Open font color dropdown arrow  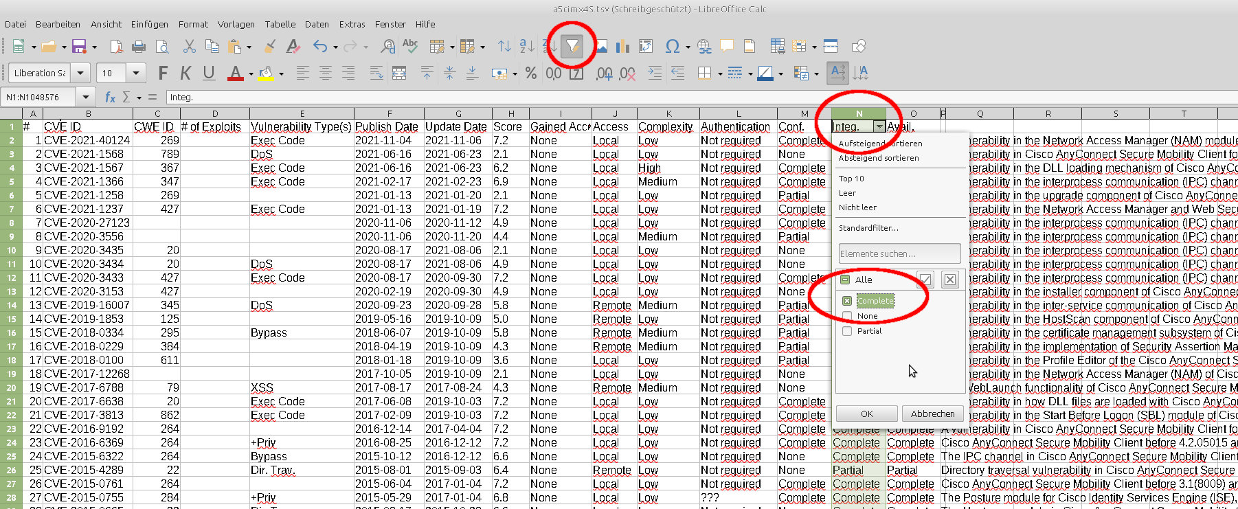251,73
